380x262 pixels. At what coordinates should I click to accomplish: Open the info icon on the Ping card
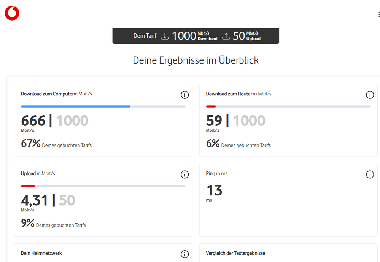coord(370,175)
